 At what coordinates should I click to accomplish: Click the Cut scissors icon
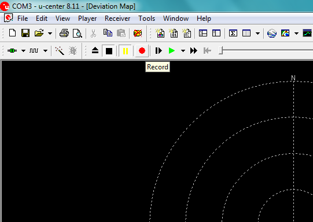click(x=93, y=34)
